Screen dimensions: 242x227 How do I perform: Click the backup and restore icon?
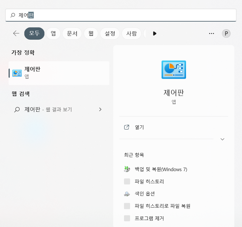coord(127,169)
